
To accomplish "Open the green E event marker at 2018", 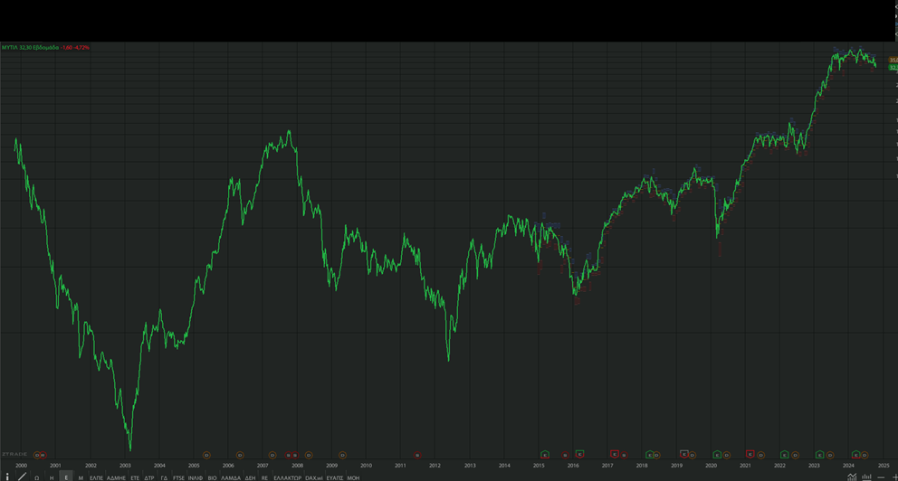I will pyautogui.click(x=649, y=455).
